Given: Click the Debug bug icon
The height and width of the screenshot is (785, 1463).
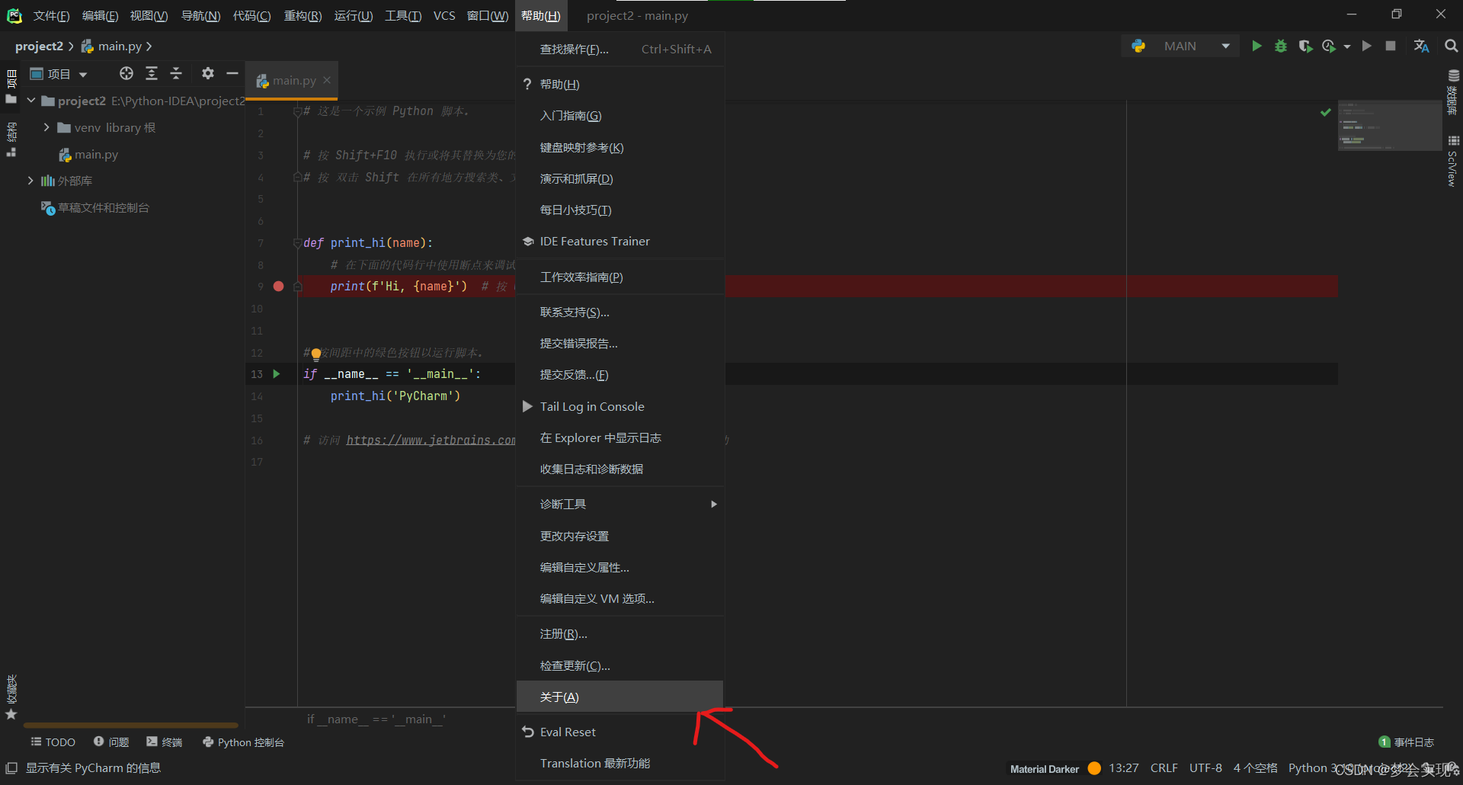Looking at the screenshot, I should coord(1281,46).
